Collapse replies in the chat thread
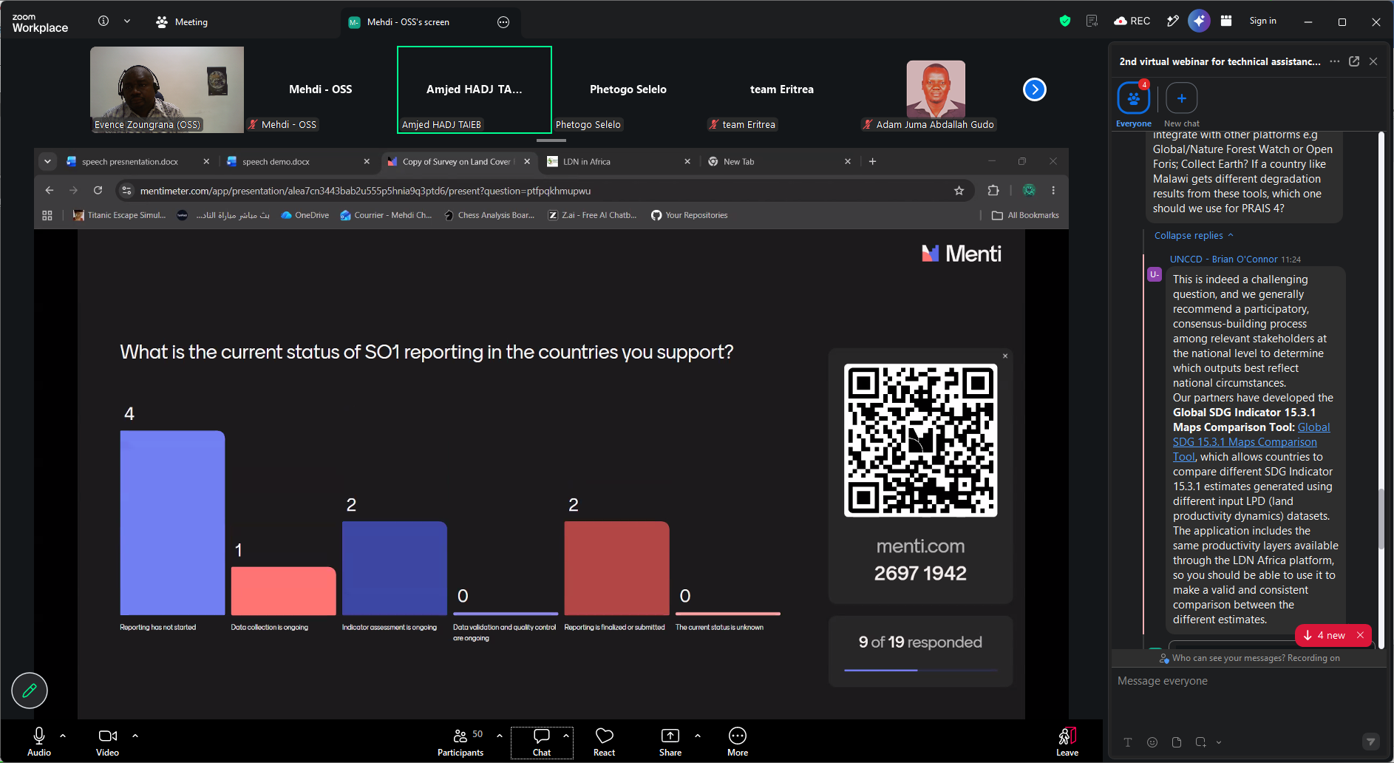This screenshot has height=763, width=1394. 1194,235
